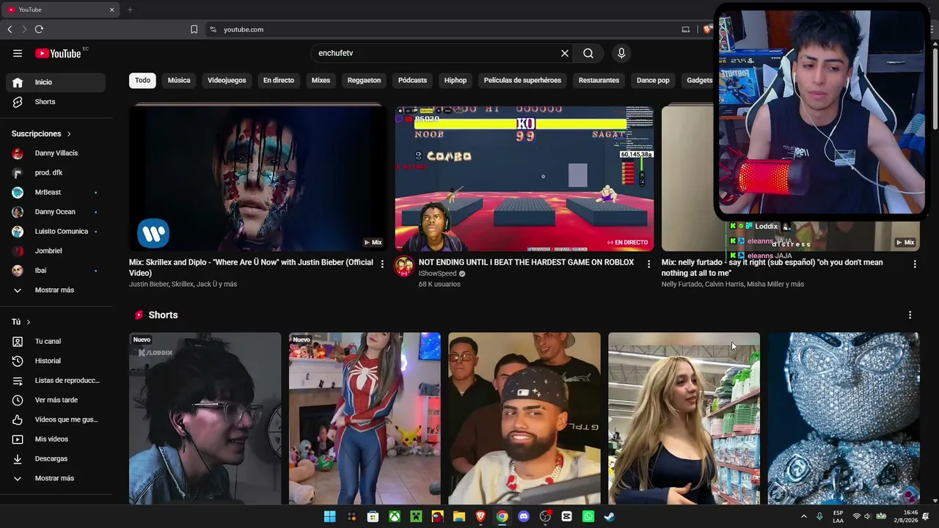Image resolution: width=939 pixels, height=528 pixels.
Task: Open Ver más tarde in the sidebar
Action: click(x=56, y=400)
